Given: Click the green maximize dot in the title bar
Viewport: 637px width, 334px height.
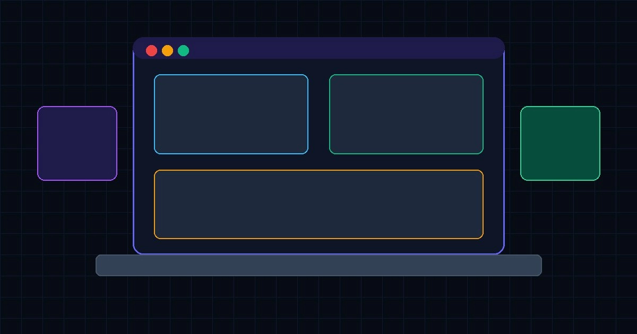Looking at the screenshot, I should pyautogui.click(x=183, y=50).
